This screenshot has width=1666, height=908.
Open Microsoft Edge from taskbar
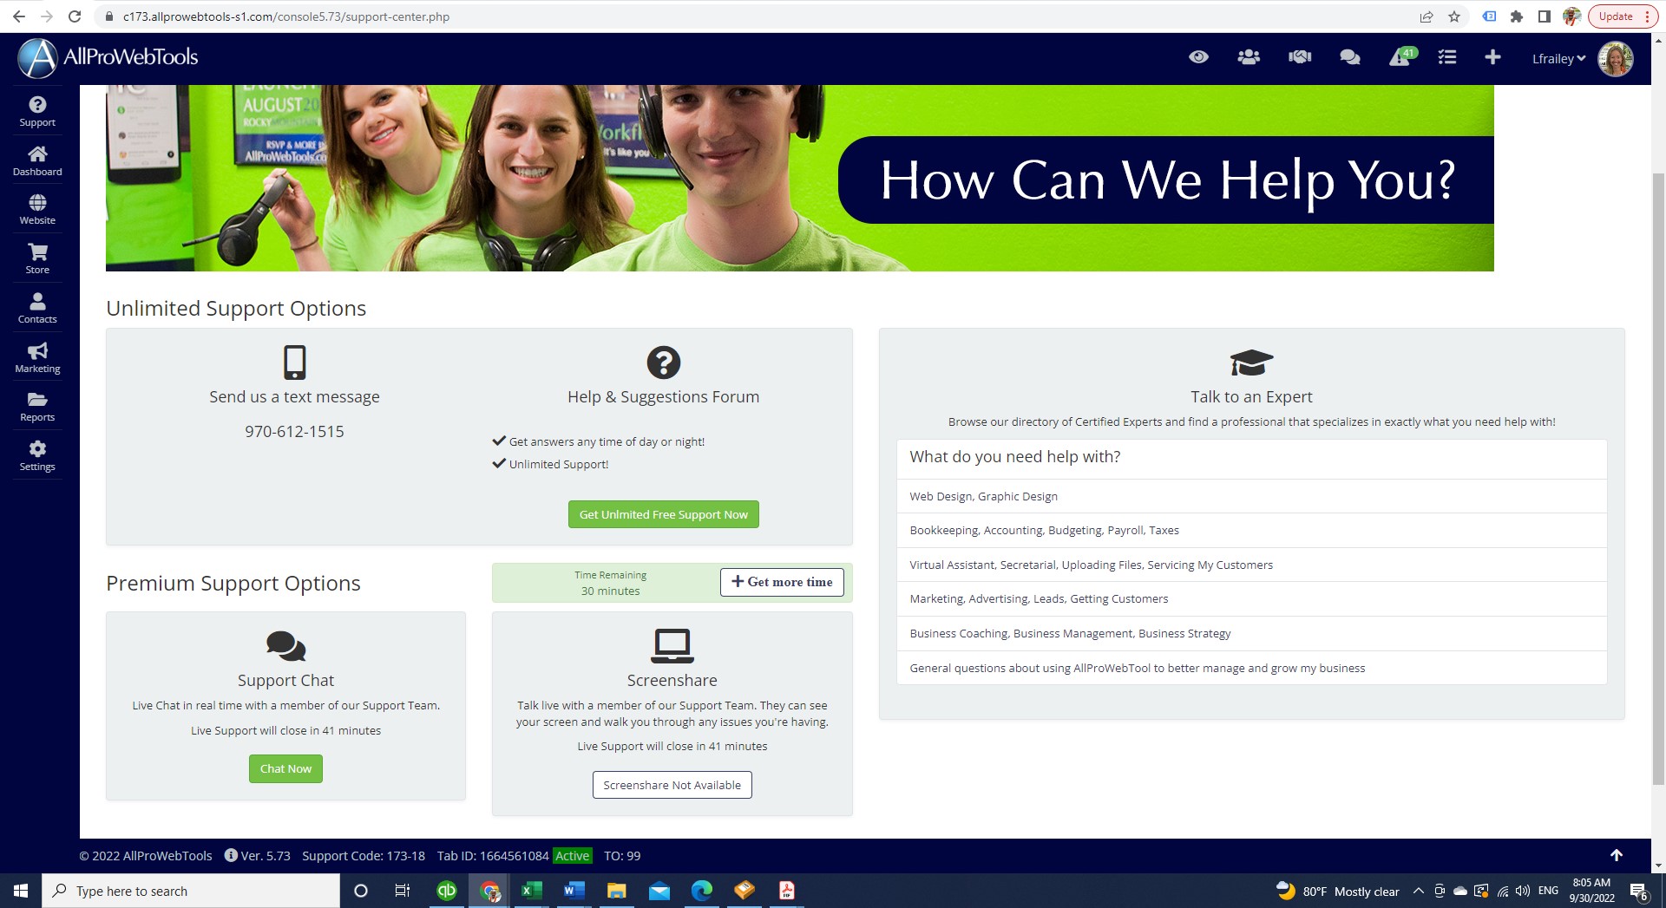tap(701, 891)
